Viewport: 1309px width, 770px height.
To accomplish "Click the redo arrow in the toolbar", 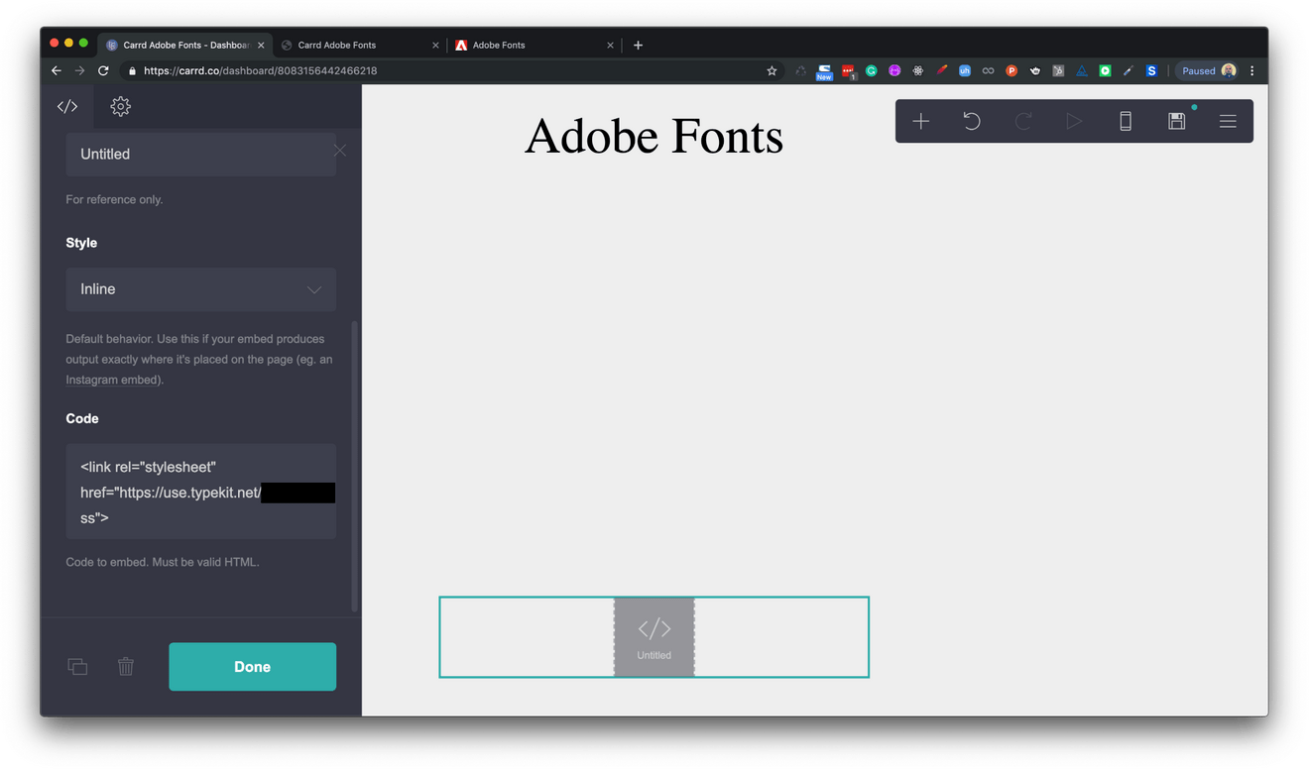I will pos(1023,121).
